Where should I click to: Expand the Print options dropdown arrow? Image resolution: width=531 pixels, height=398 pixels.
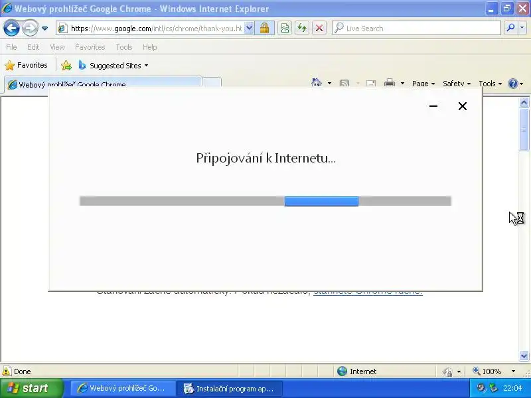pyautogui.click(x=402, y=84)
